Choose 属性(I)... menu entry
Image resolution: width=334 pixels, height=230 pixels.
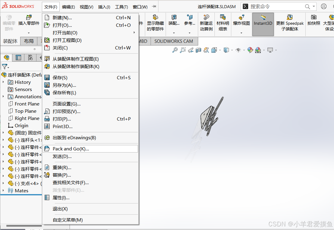tap(90, 198)
